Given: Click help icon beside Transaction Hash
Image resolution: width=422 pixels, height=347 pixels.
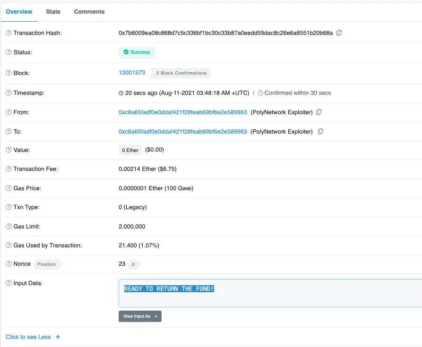Looking at the screenshot, I should click(9, 33).
